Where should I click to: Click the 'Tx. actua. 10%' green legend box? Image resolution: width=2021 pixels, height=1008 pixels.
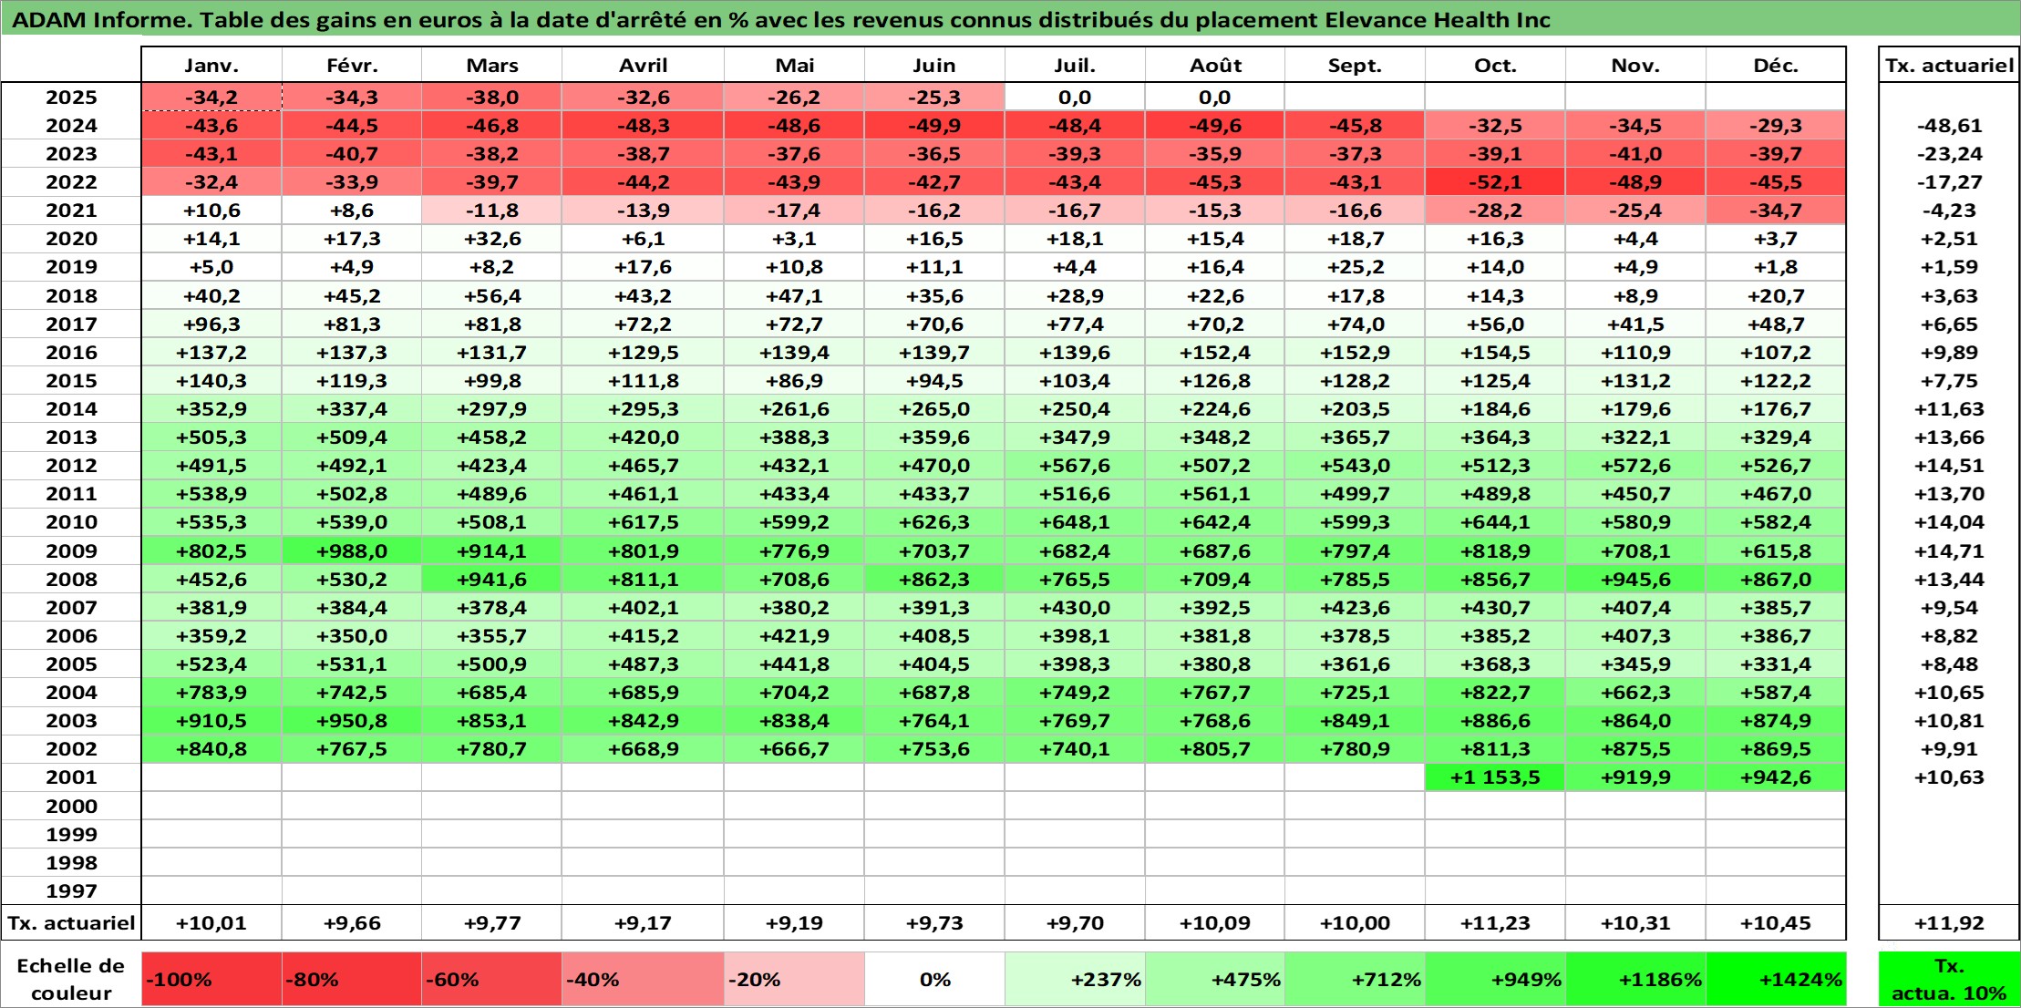coord(1949,980)
